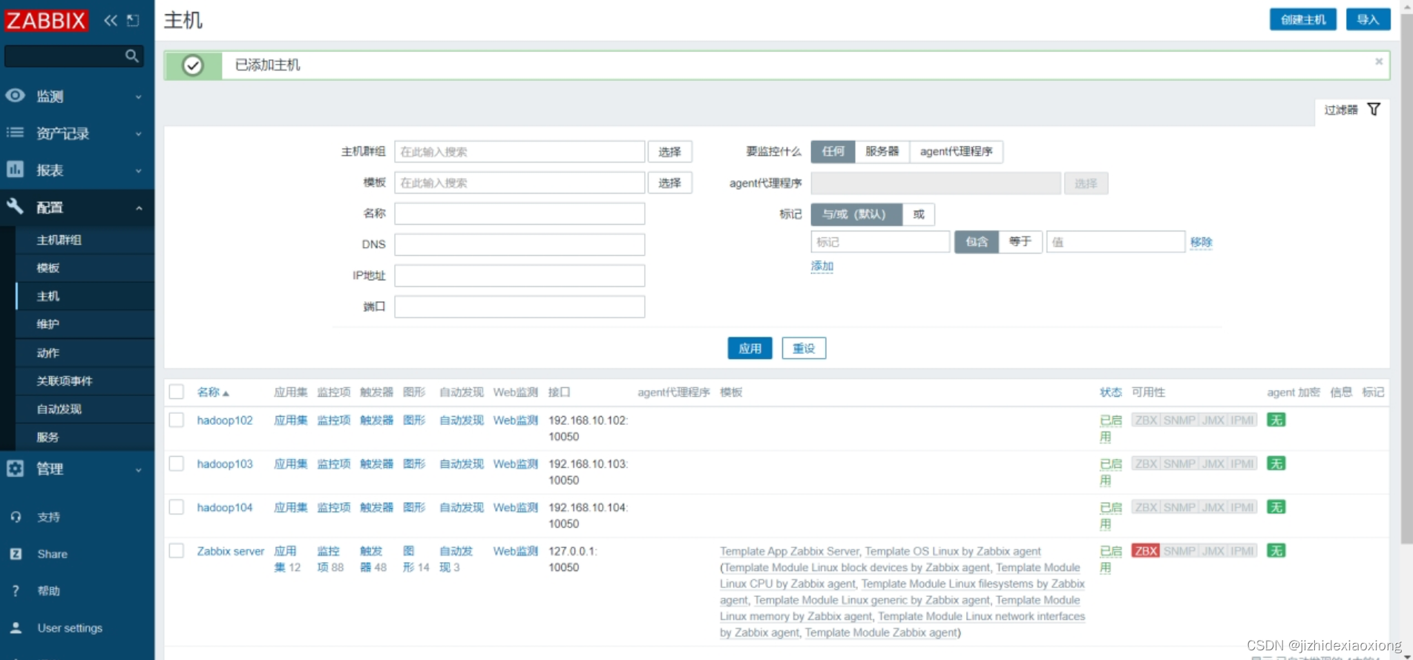This screenshot has height=660, width=1413.
Task: Select 或 tag evaluation mode
Action: click(919, 214)
